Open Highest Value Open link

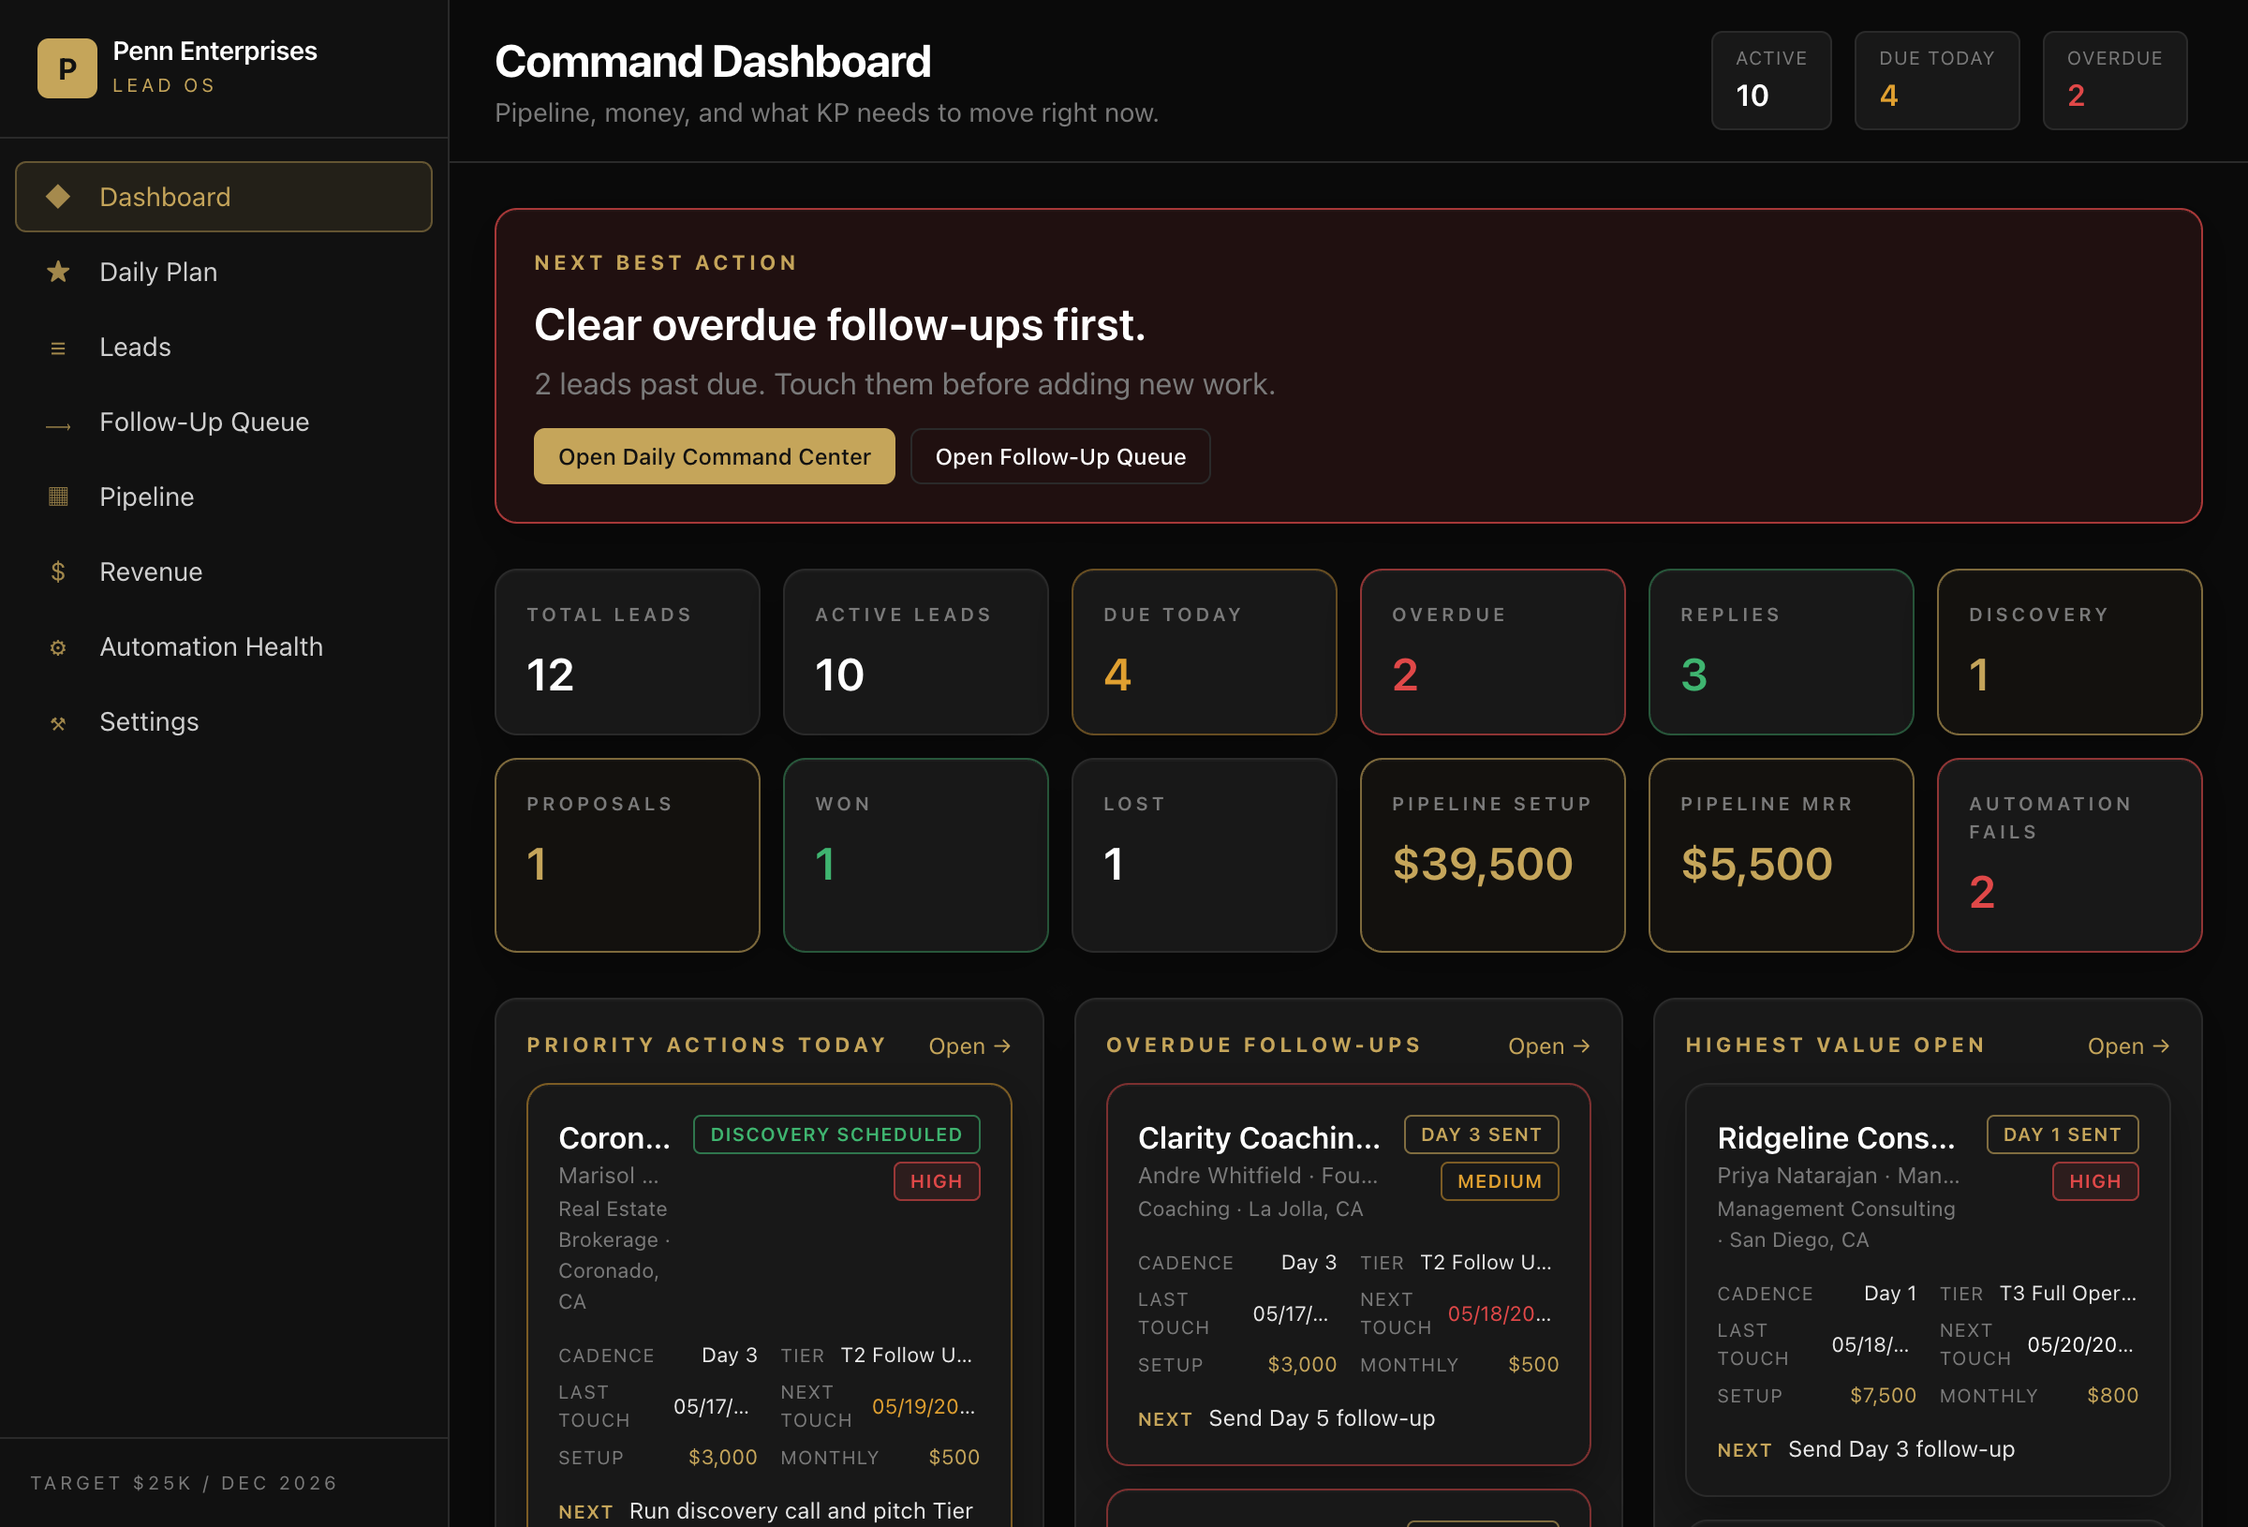coord(2128,1046)
